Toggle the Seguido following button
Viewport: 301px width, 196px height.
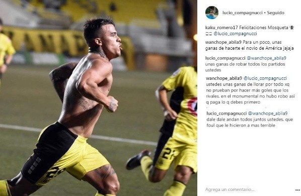point(275,13)
